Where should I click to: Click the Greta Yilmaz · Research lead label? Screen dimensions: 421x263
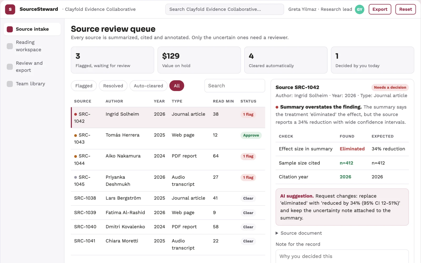(320, 9)
